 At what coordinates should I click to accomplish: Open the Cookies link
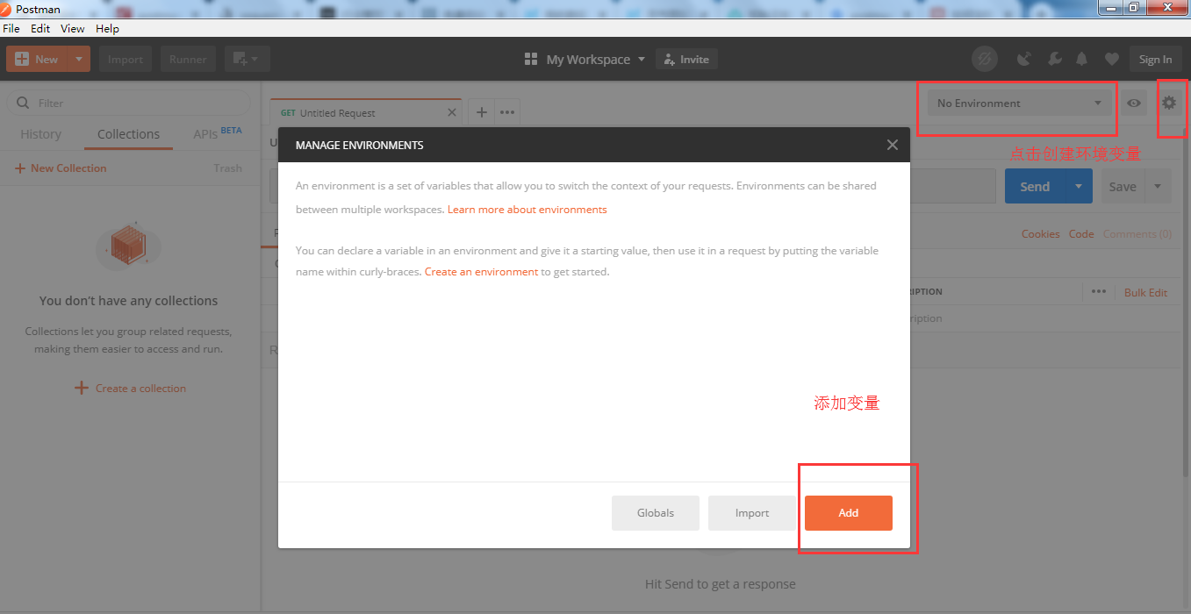tap(1041, 234)
